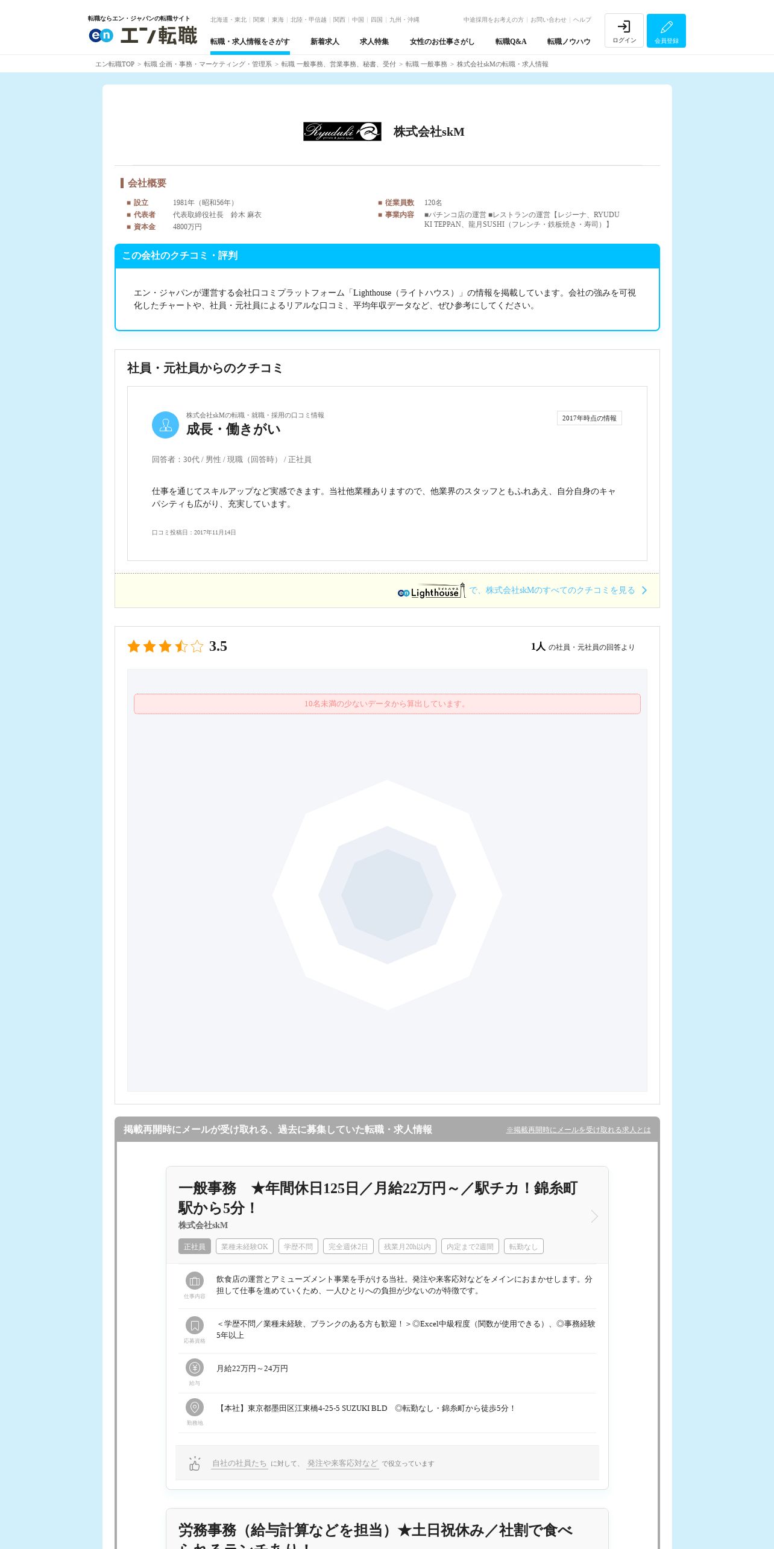Click the 関東 region link
This screenshot has width=774, height=1549.
click(x=259, y=20)
